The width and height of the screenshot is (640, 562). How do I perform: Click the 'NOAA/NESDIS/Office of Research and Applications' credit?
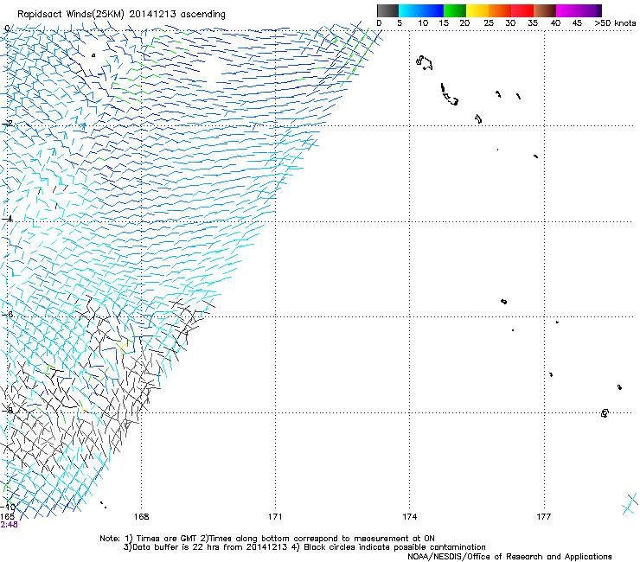coord(509,557)
